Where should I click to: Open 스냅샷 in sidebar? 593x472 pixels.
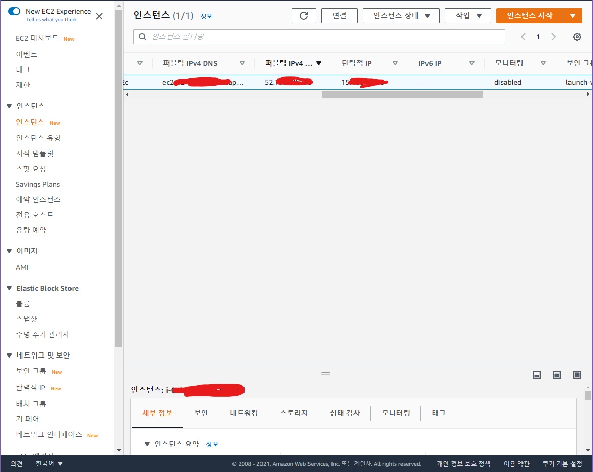[x=27, y=319]
